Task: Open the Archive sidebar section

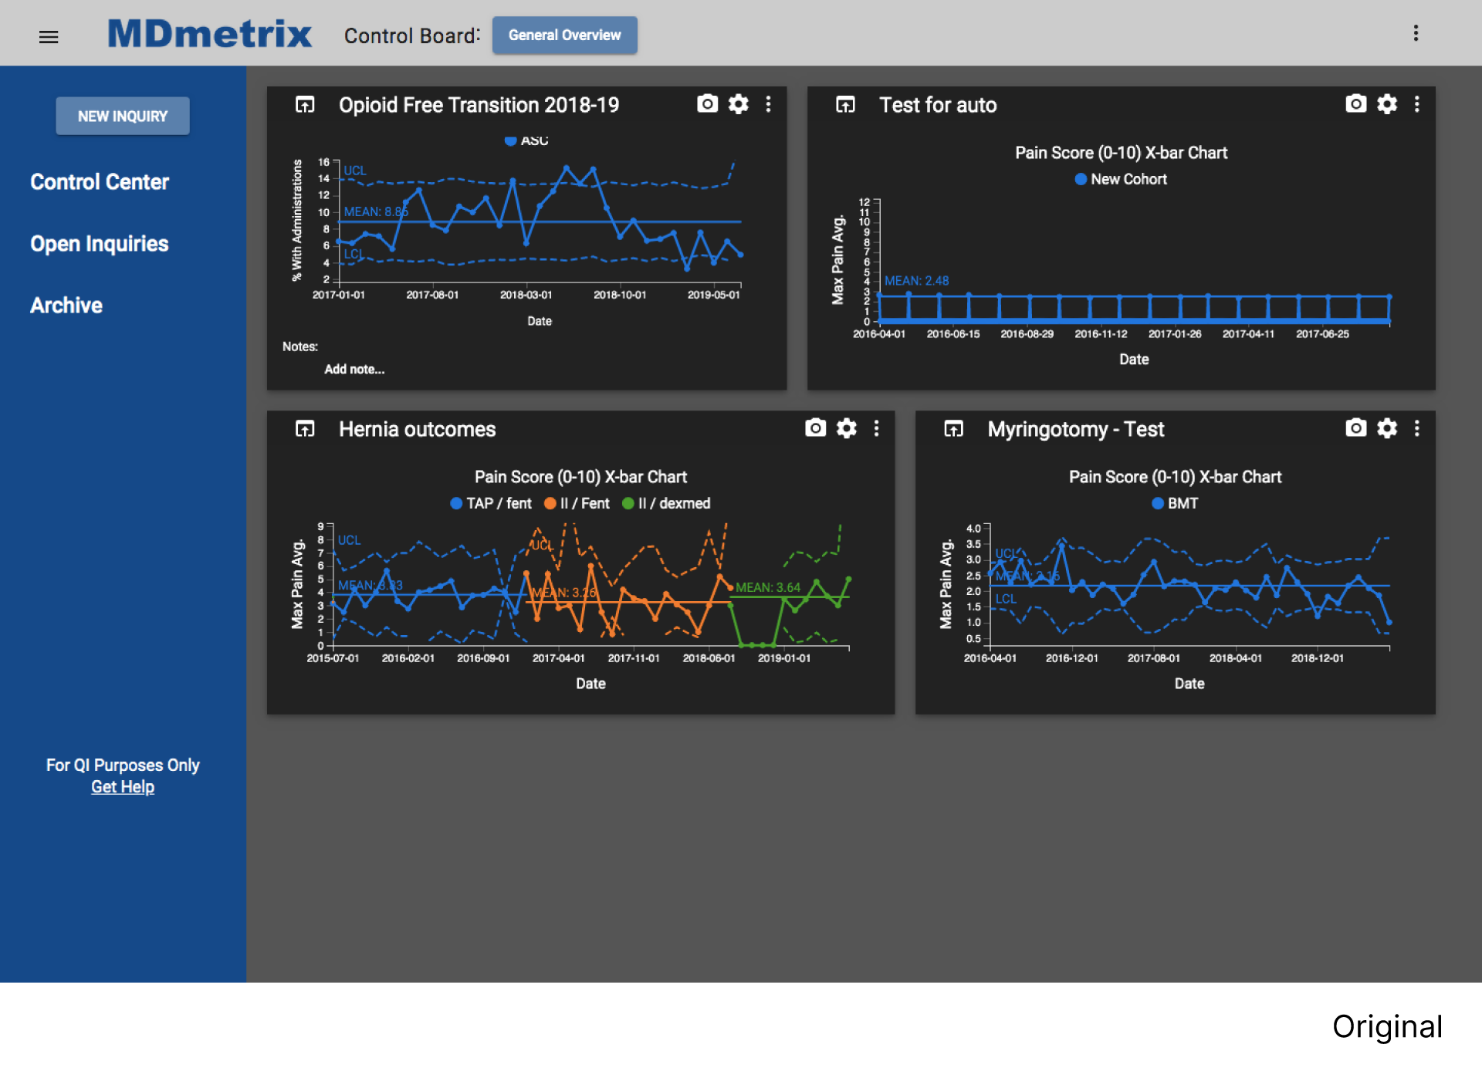Action: pyautogui.click(x=66, y=306)
